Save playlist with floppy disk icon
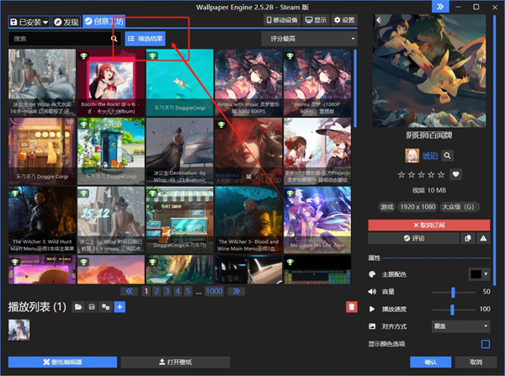505x376 pixels. pyautogui.click(x=92, y=307)
